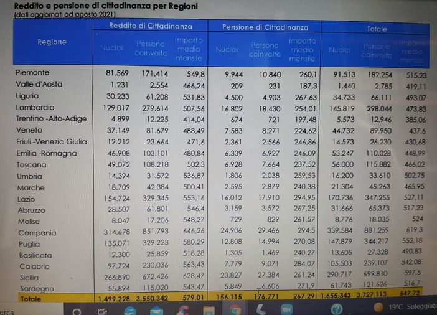Click the 'Regione' column header
This screenshot has width=437, height=315.
pos(52,42)
